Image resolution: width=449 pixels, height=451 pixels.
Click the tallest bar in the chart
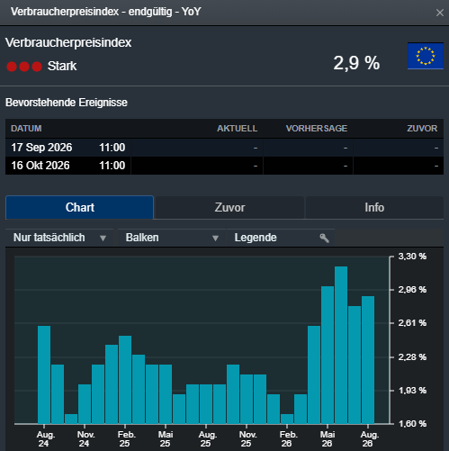pyautogui.click(x=341, y=345)
